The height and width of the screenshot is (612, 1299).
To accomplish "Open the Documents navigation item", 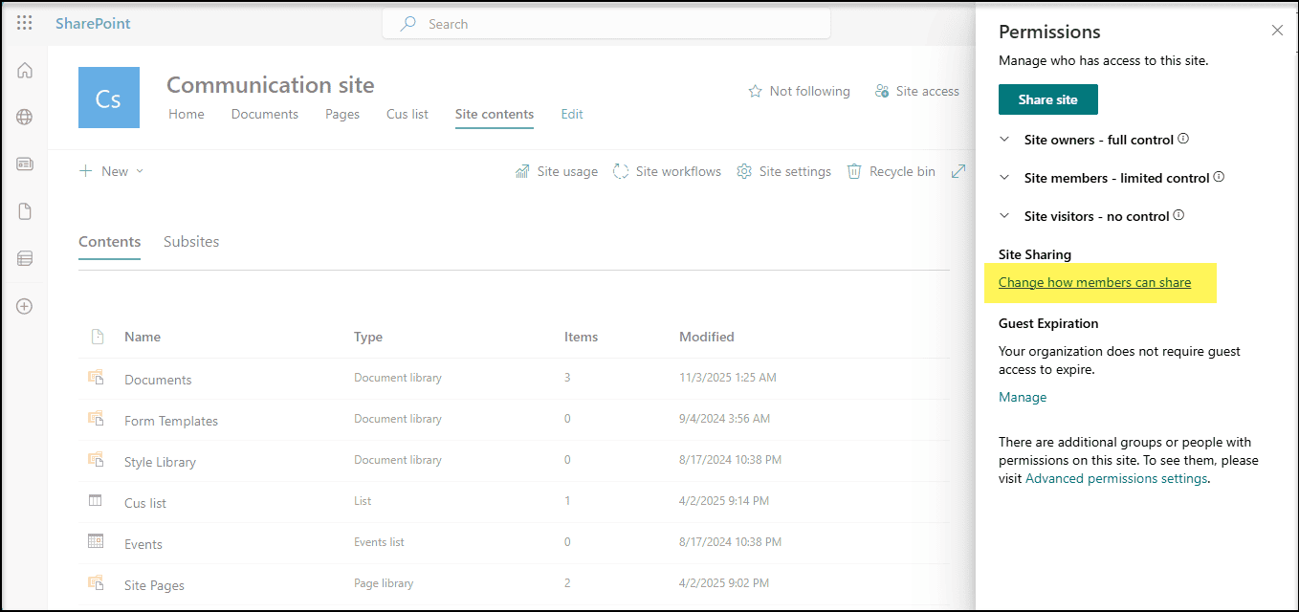I will coord(264,114).
